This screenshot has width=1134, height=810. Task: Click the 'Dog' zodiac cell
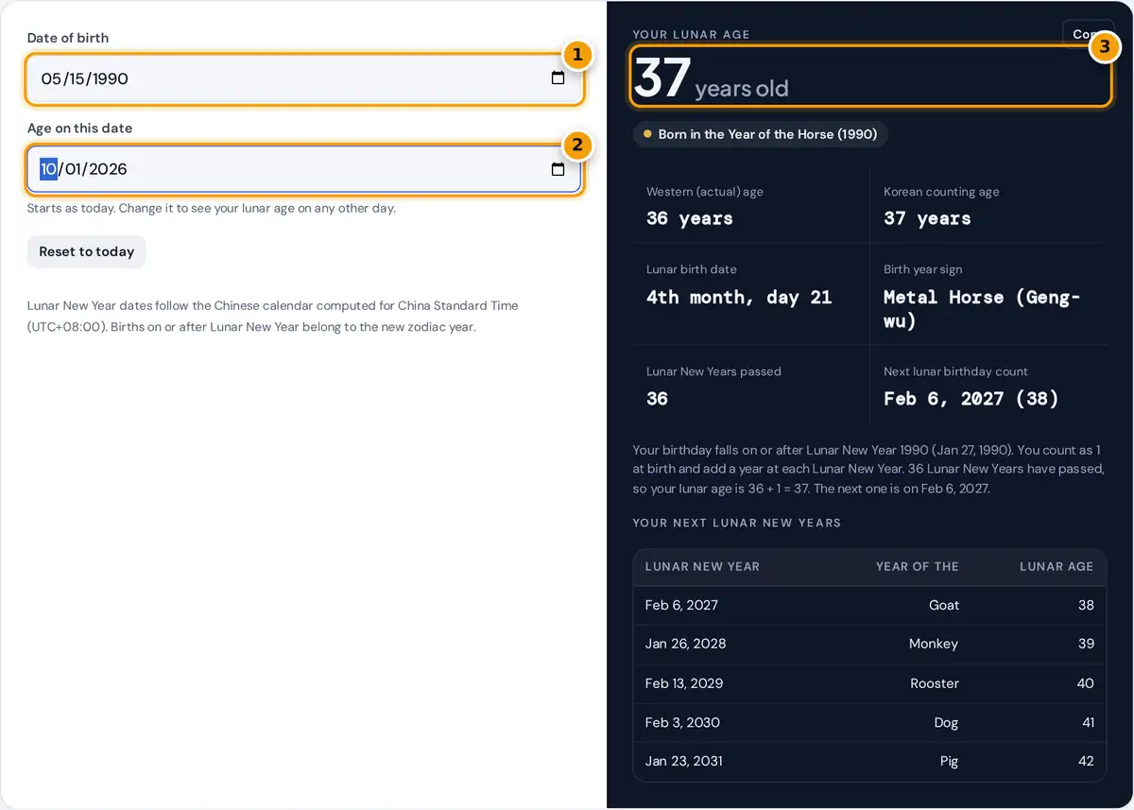[946, 722]
